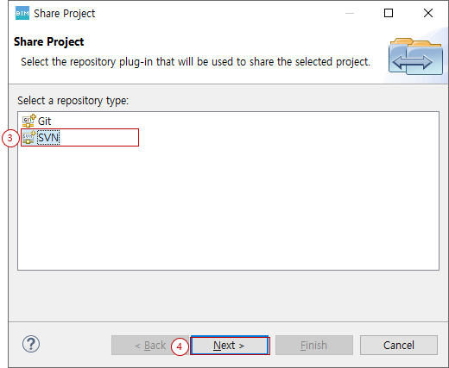
Task: Click the Share Project title bar text
Action: pyautogui.click(x=65, y=14)
